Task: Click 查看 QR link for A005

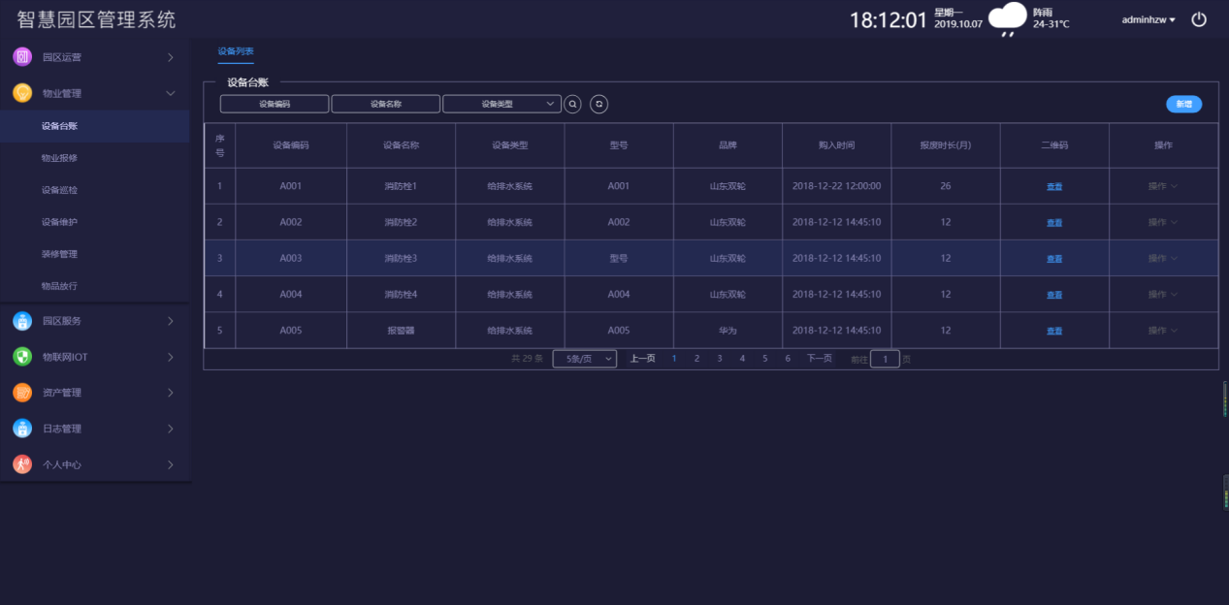Action: (x=1054, y=331)
